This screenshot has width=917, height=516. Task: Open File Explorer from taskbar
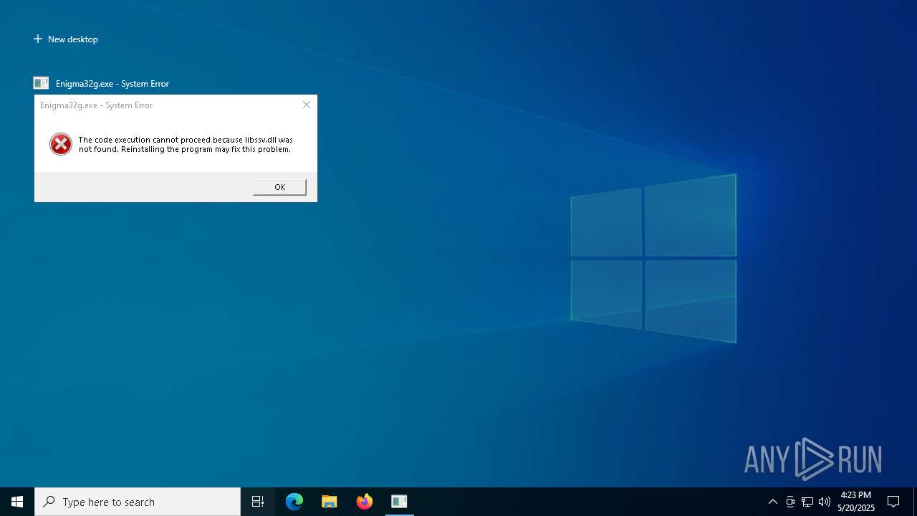click(x=330, y=502)
